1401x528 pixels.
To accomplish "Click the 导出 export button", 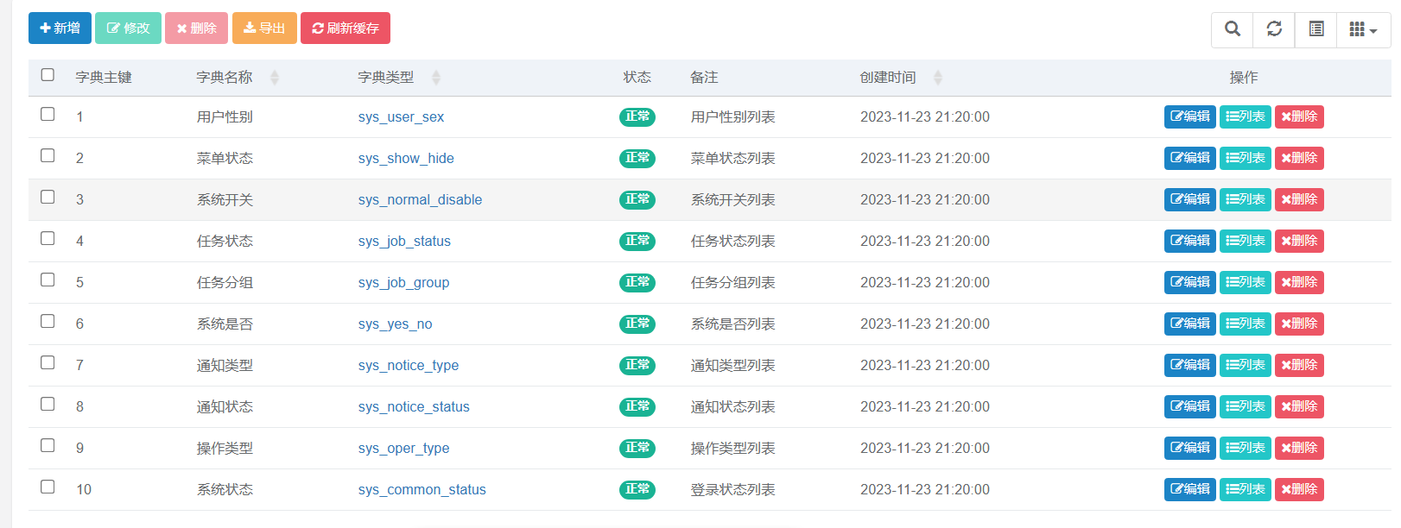I will point(264,28).
